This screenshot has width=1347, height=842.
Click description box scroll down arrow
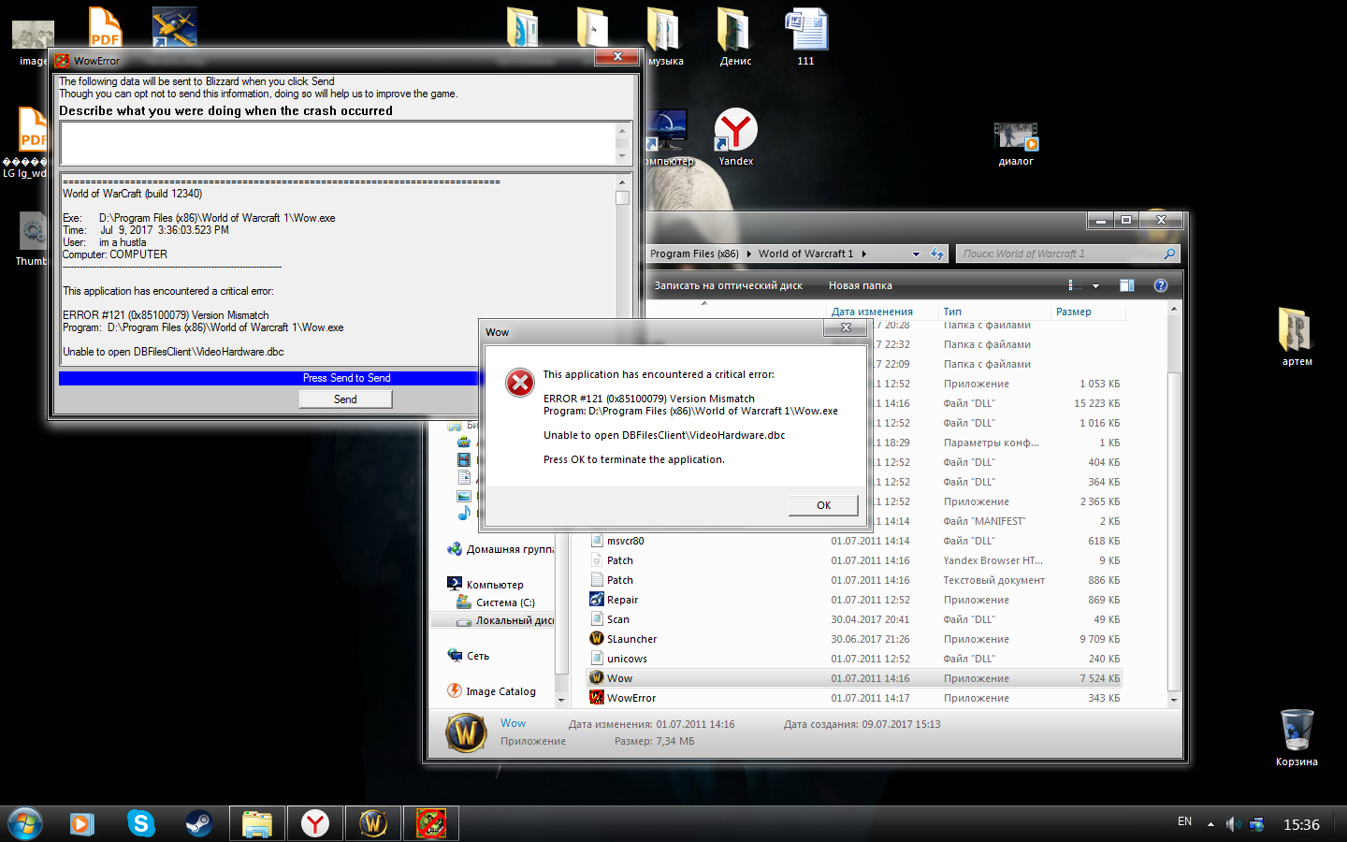[x=622, y=157]
